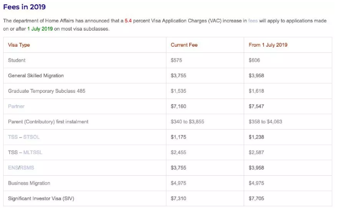Click the "Visa Type" column header
Screen dimensions: 337x211
(x=19, y=45)
